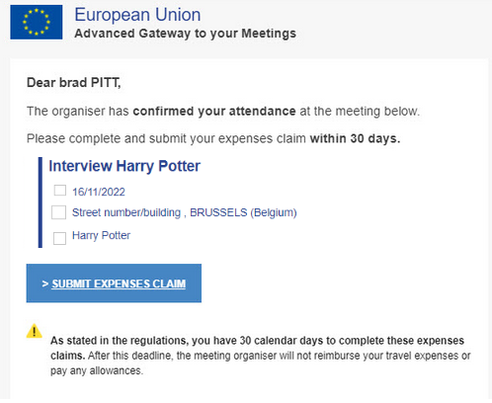
Task: Click the bold confirmed your attendance text
Action: 214,112
